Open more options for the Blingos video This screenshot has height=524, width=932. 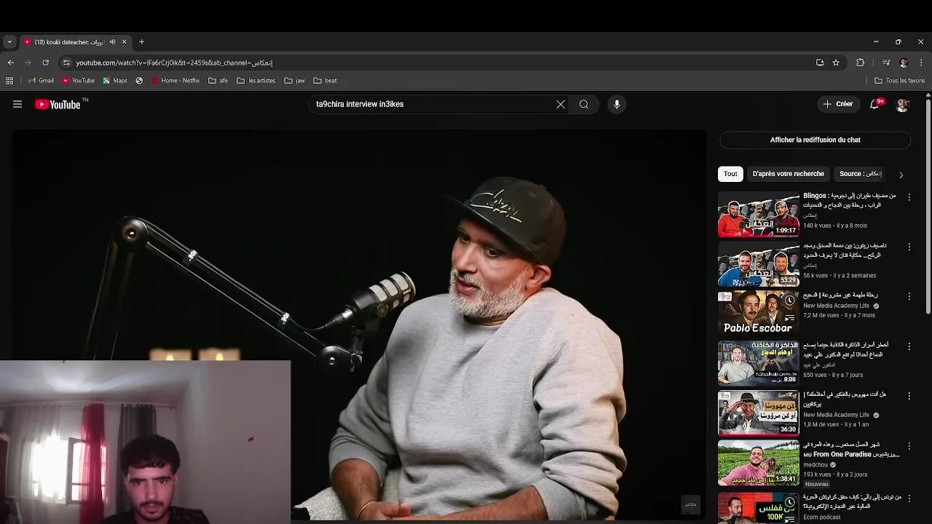click(x=909, y=197)
